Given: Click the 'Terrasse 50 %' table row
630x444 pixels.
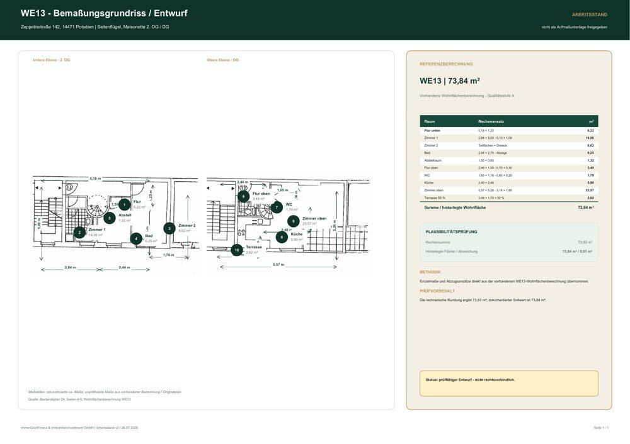Looking at the screenshot, I should click(x=509, y=197).
